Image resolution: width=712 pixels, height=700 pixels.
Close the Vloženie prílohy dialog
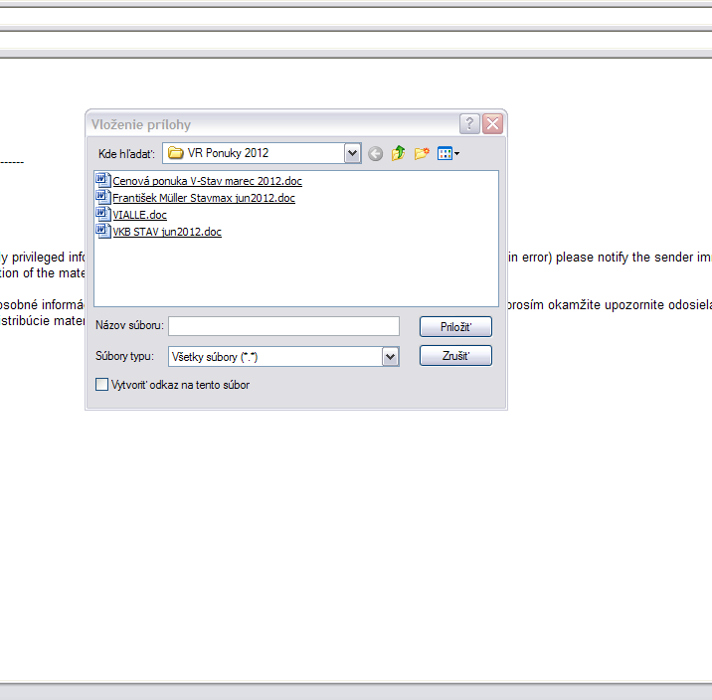pyautogui.click(x=492, y=123)
